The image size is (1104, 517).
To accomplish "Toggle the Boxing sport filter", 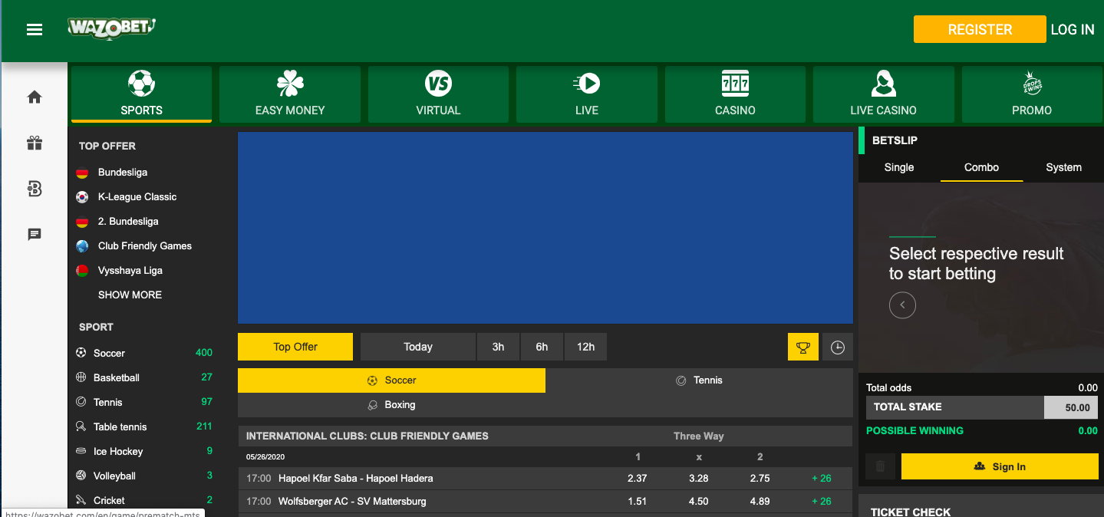I will pyautogui.click(x=391, y=404).
